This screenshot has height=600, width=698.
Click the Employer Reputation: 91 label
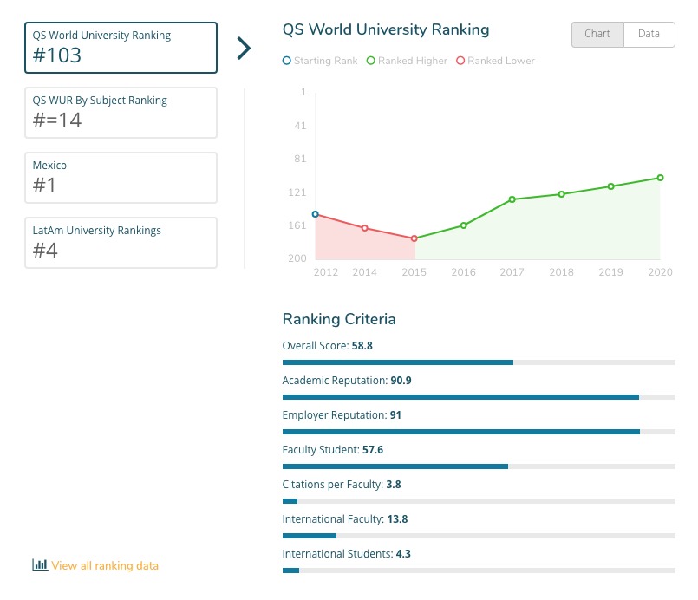coord(342,415)
